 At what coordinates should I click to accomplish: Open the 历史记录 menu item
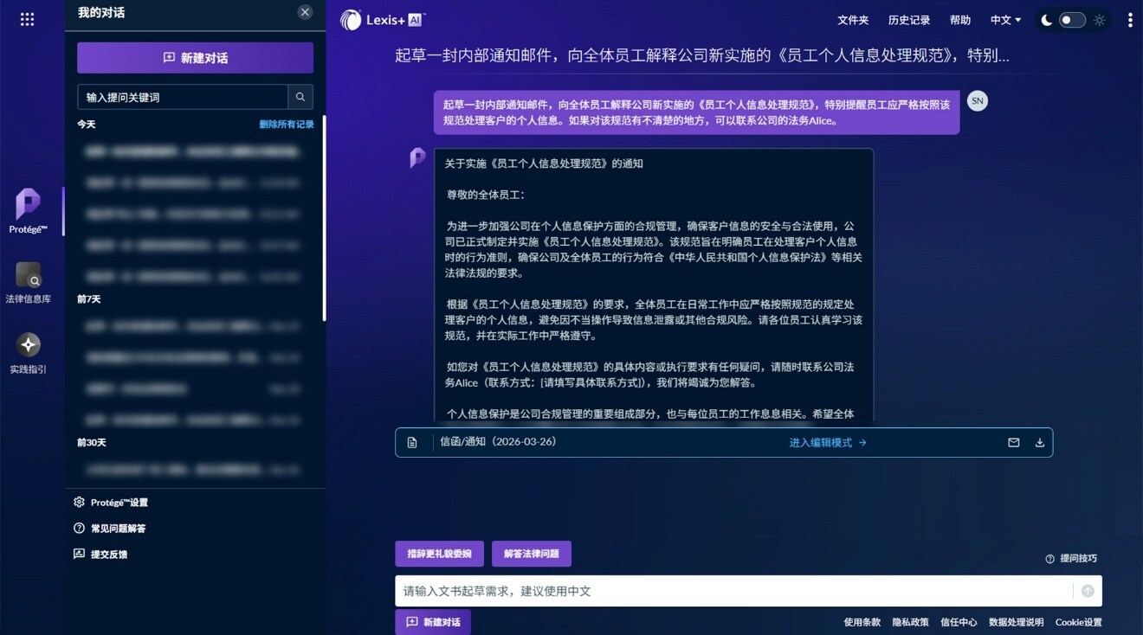909,20
